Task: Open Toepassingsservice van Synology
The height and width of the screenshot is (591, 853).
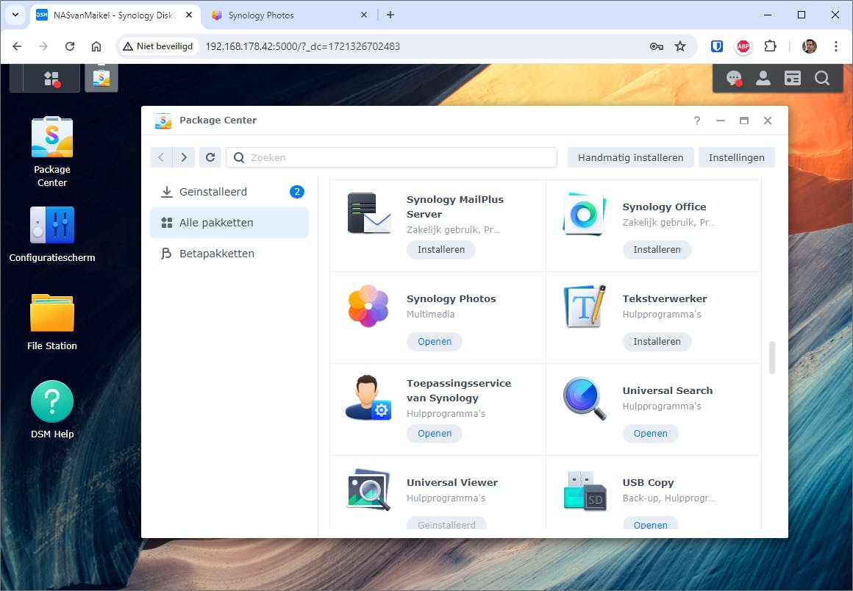Action: click(x=435, y=434)
